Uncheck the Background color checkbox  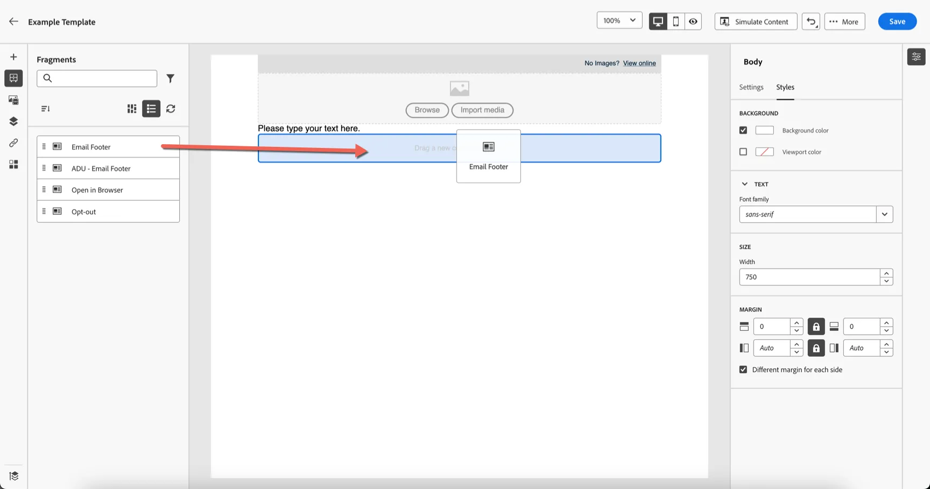pos(743,130)
